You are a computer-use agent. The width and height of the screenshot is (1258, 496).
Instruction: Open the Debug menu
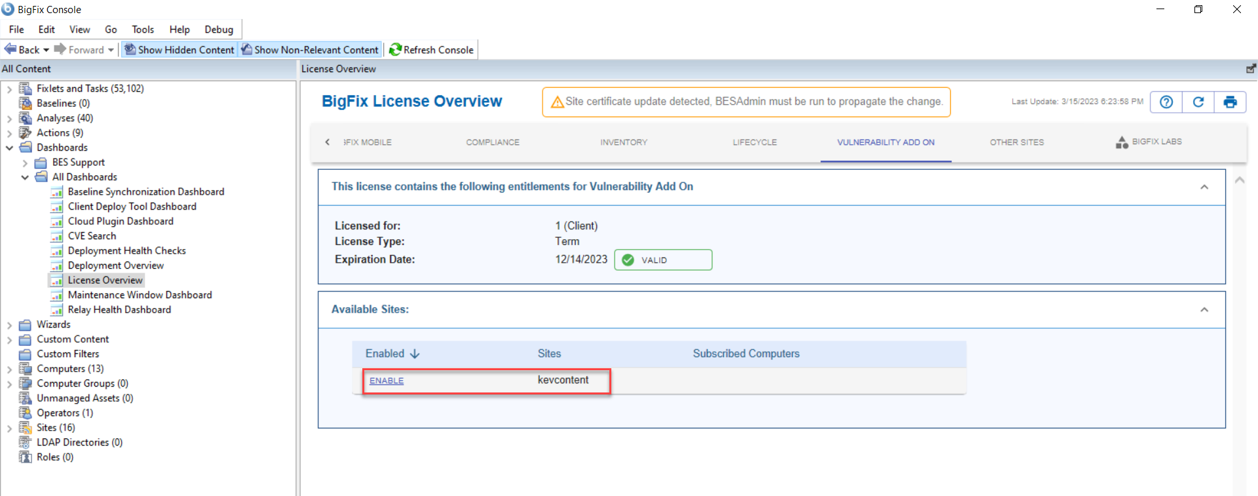(x=219, y=29)
